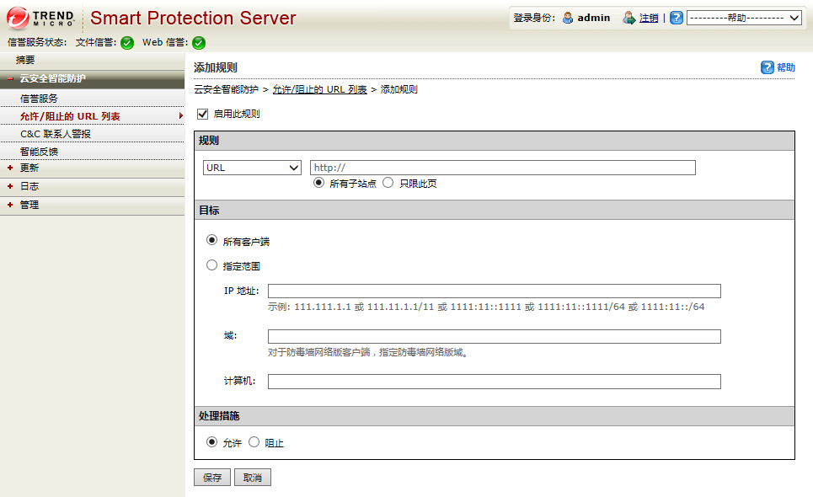This screenshot has height=497, width=813.
Task: Click the Web reputation green check icon
Action: 199,43
